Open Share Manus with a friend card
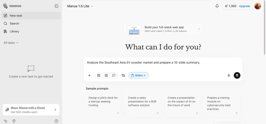 31,110
